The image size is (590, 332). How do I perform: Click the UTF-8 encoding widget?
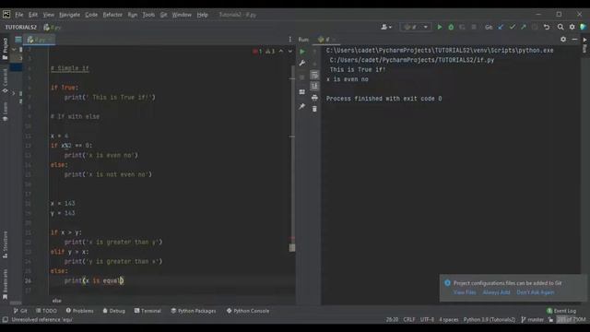[x=427, y=320]
